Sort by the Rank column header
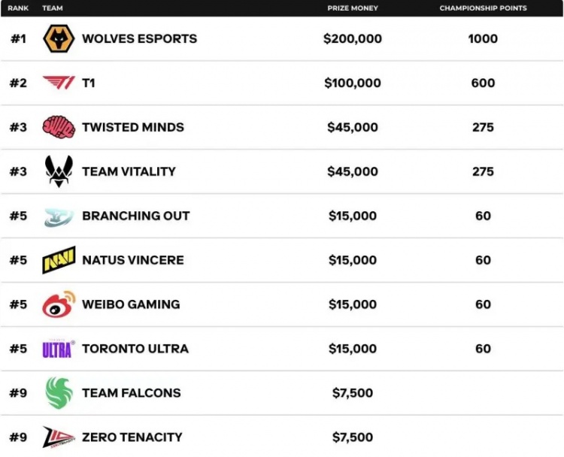 (x=18, y=8)
